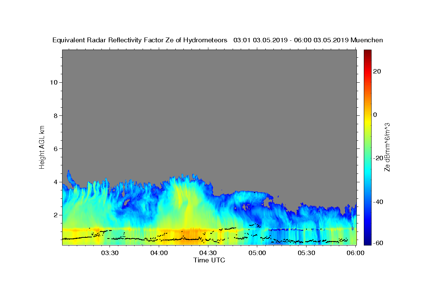Click the '05:30' time tick label

coord(306,253)
